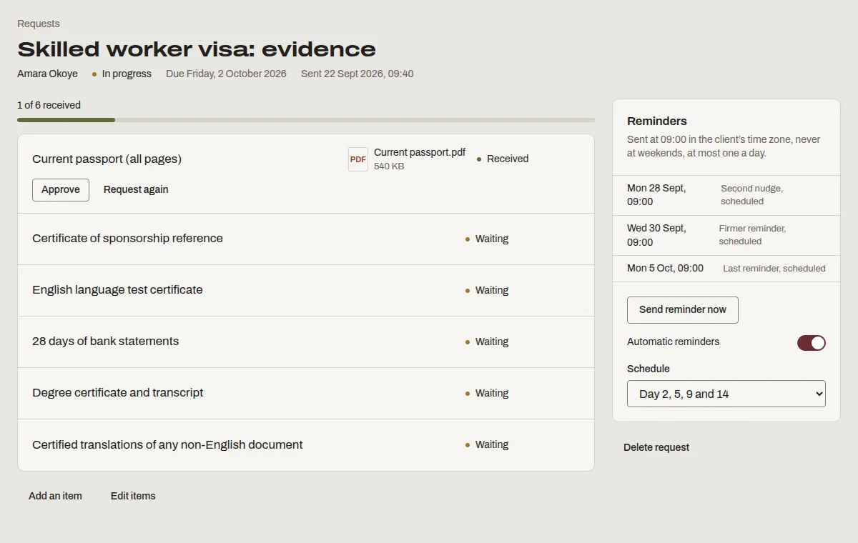Click Waiting status for Certificate of sponsorship
858x543 pixels.
click(x=487, y=239)
